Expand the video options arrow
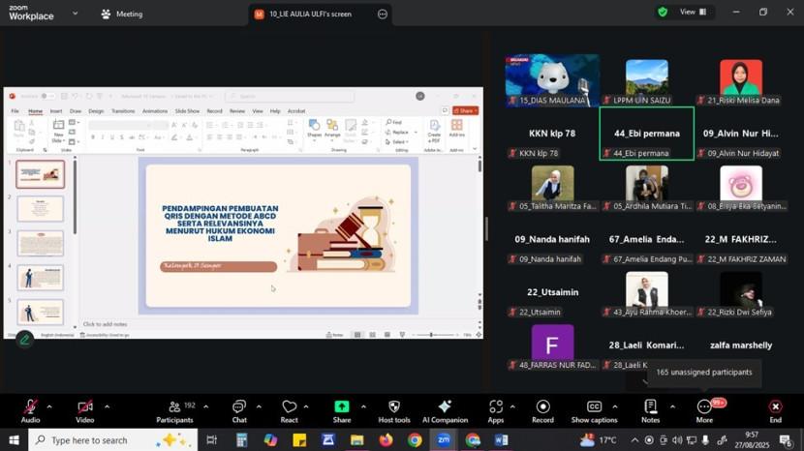 (x=107, y=406)
